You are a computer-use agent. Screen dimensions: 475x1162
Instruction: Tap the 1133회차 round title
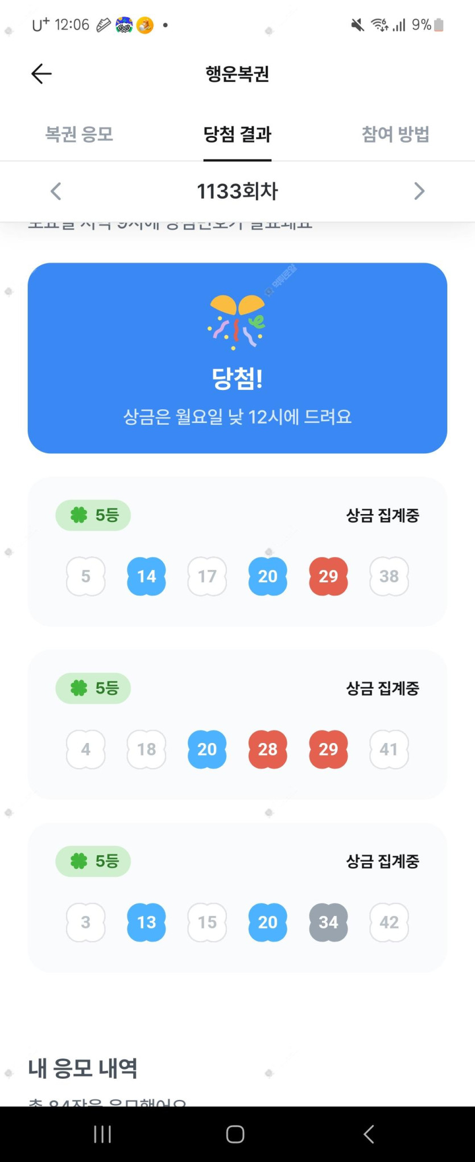pyautogui.click(x=237, y=191)
